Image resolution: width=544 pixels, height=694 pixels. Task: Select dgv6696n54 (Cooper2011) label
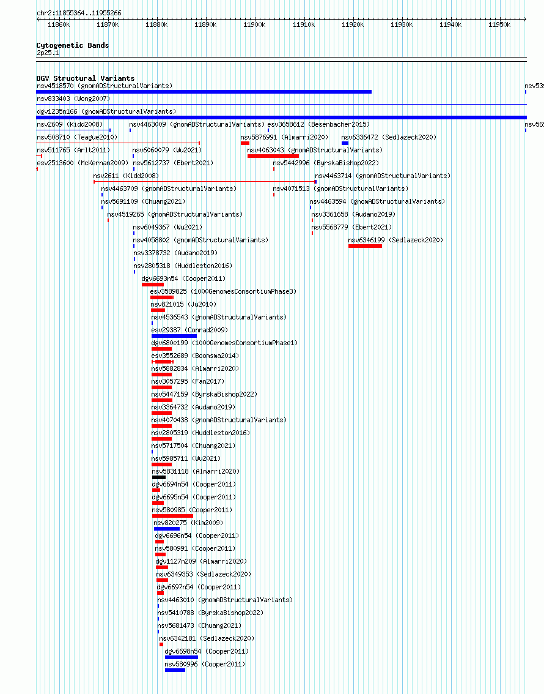pyautogui.click(x=197, y=535)
